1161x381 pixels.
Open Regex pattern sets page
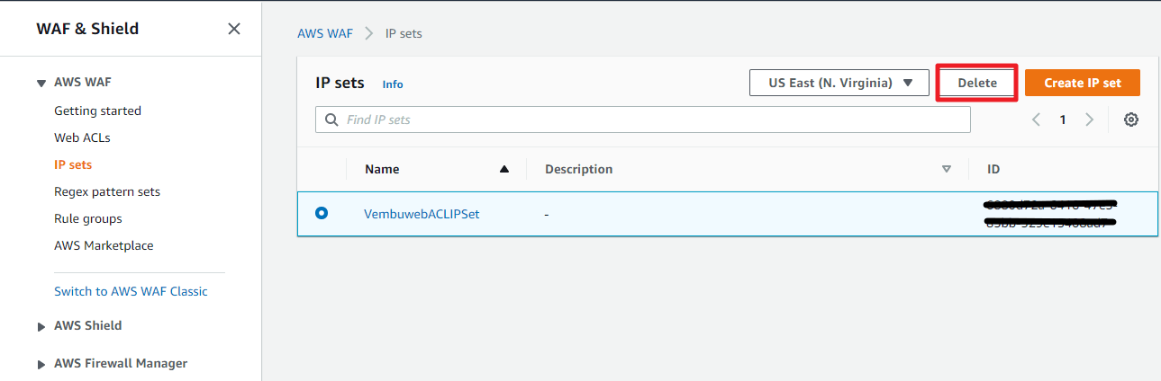(x=107, y=191)
